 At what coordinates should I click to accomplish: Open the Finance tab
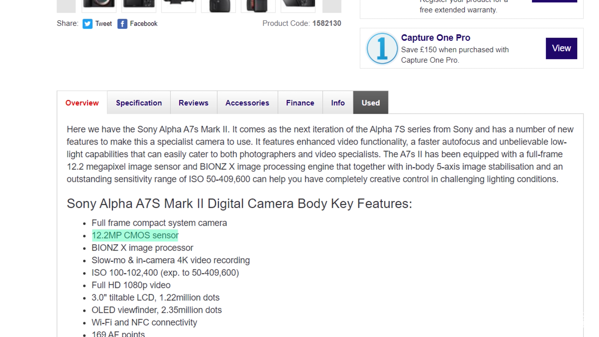click(x=300, y=103)
